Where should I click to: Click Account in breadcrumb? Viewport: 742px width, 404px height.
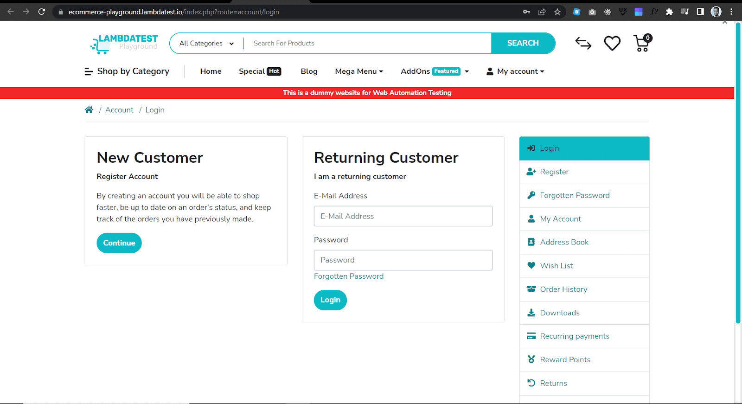pyautogui.click(x=119, y=110)
